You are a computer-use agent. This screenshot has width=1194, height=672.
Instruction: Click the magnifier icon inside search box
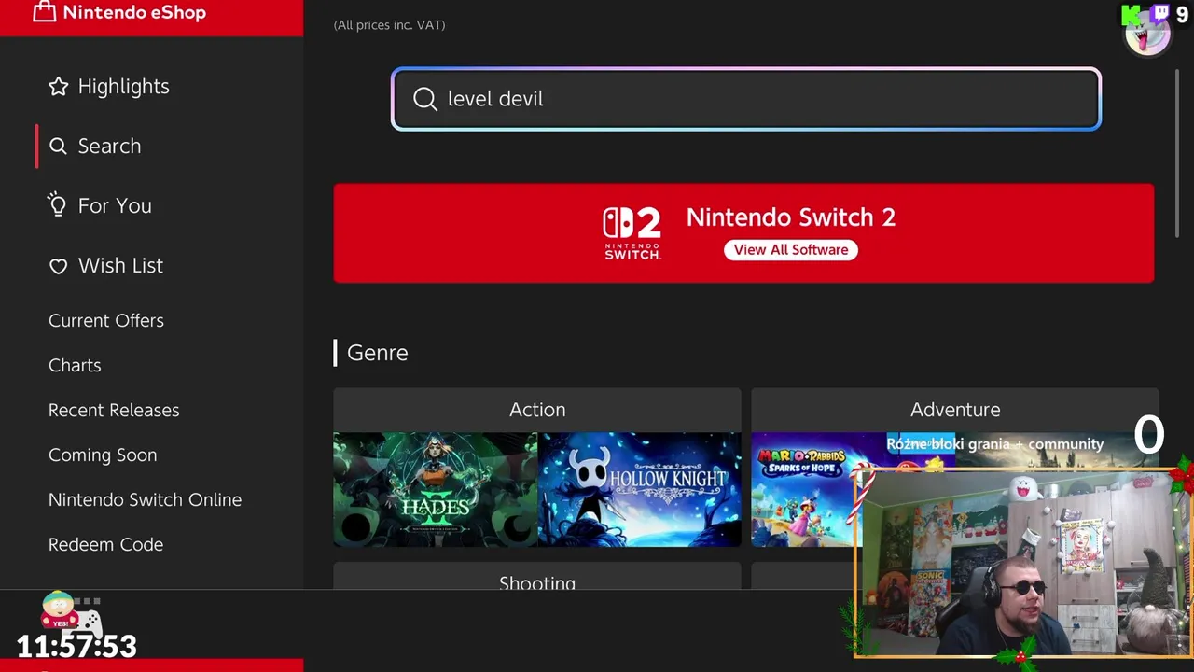point(425,99)
